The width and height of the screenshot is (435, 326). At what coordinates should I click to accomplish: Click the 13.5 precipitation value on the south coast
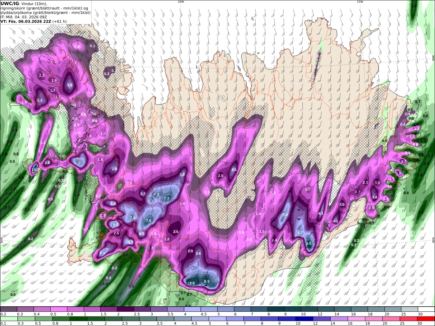[x=191, y=283]
